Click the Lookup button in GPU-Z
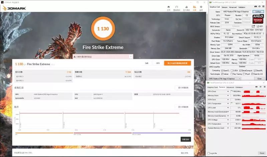 (258, 11)
